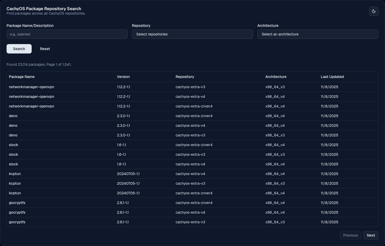Open the Select an architecture dropdown
The width and height of the screenshot is (385, 246).
[x=318, y=34]
